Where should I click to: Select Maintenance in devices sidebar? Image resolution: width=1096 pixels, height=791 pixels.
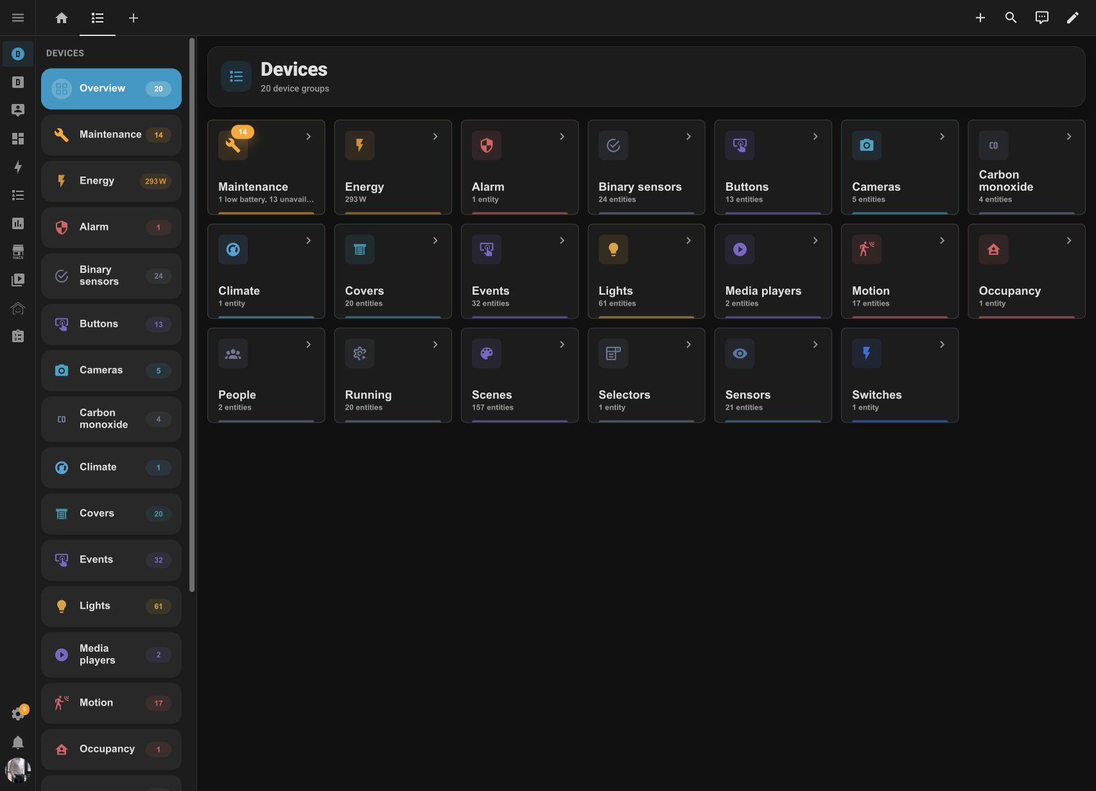(x=111, y=135)
